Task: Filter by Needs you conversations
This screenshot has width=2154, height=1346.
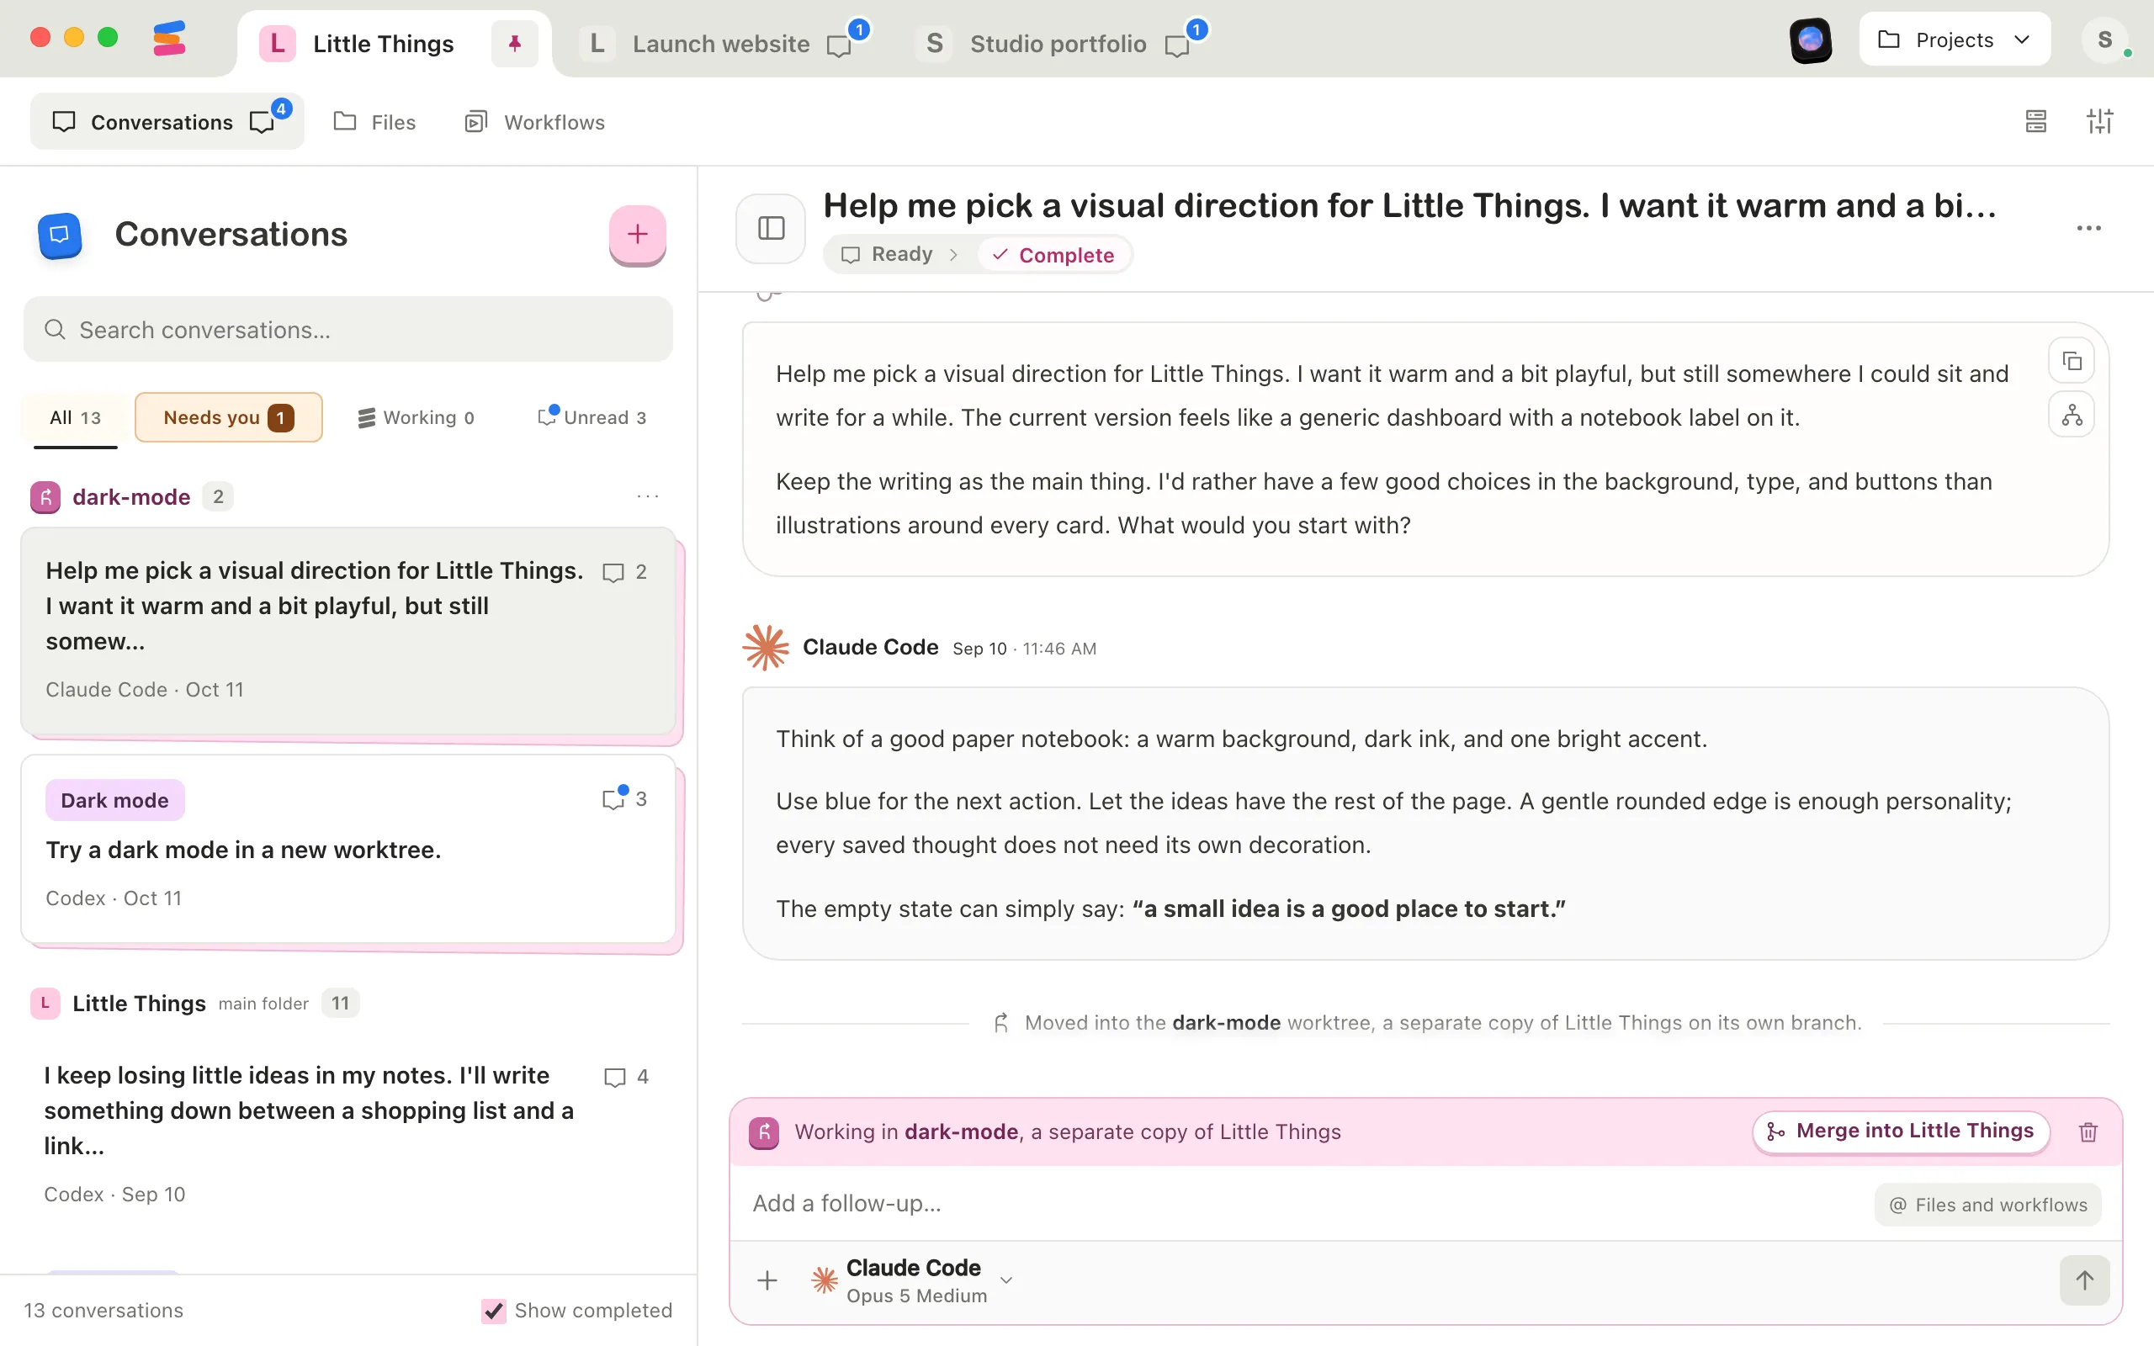Action: pyautogui.click(x=228, y=417)
